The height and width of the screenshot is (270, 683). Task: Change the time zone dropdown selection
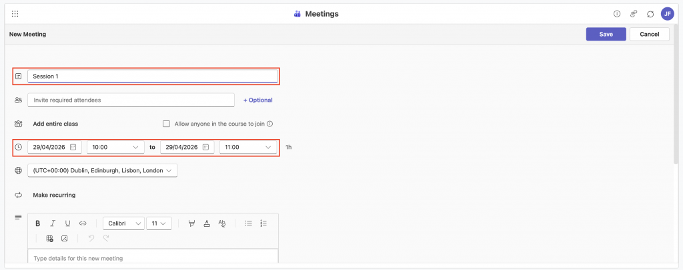coord(102,171)
